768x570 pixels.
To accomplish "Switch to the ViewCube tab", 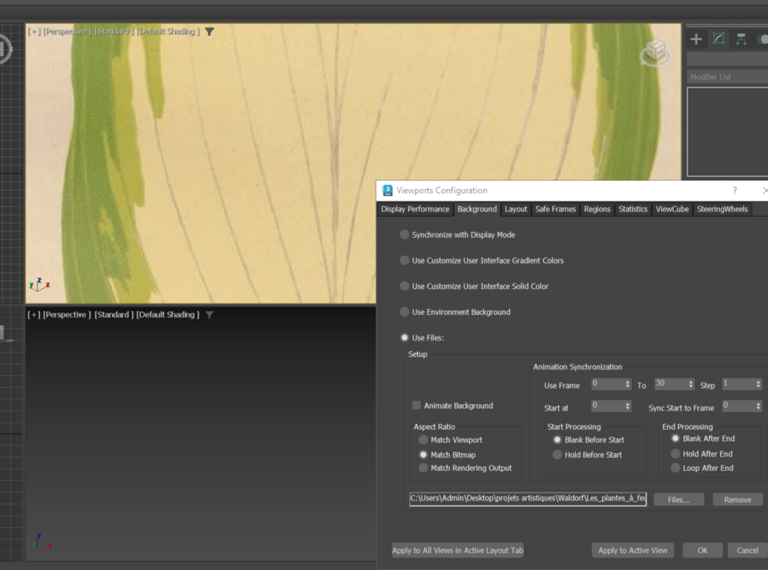I will [x=672, y=209].
